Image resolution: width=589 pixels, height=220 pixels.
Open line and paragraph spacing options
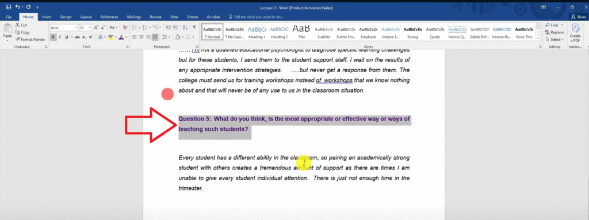166,37
